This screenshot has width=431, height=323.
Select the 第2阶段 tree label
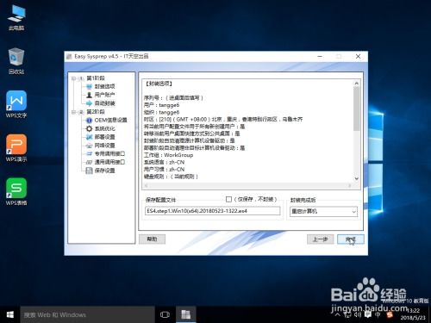pyautogui.click(x=96, y=112)
